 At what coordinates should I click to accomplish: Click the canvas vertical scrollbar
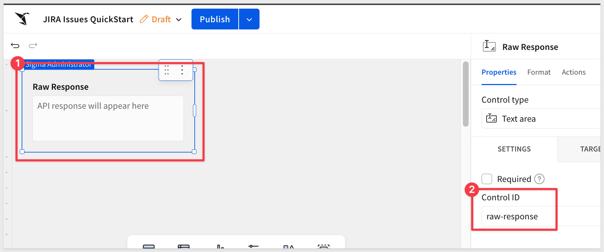(465, 94)
